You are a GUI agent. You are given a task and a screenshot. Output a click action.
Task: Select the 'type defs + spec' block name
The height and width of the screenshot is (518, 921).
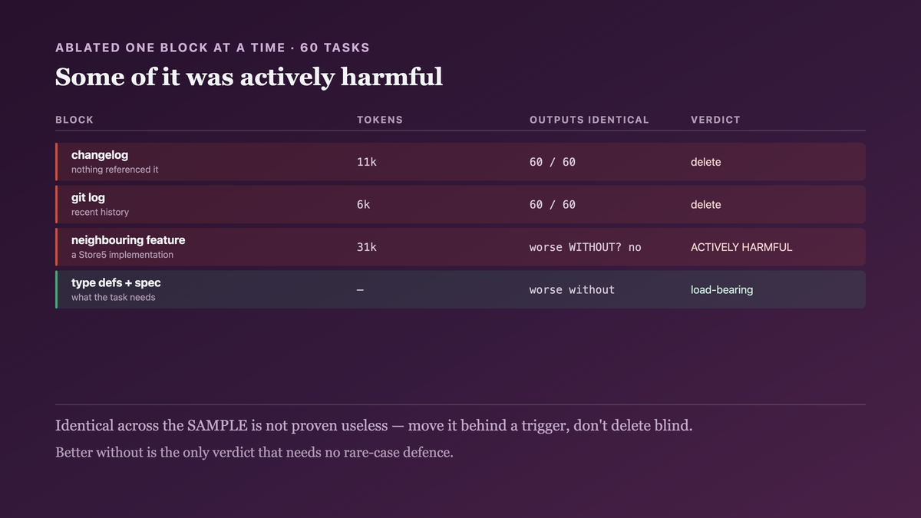[116, 282]
